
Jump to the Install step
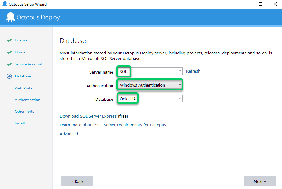(19, 123)
